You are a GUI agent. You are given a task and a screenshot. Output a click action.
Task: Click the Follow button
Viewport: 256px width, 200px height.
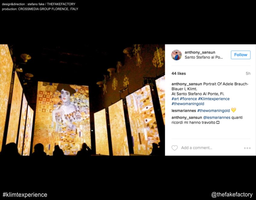[241, 55]
